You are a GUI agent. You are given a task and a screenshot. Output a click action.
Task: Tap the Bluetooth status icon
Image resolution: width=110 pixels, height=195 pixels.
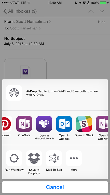[x=88, y=3]
